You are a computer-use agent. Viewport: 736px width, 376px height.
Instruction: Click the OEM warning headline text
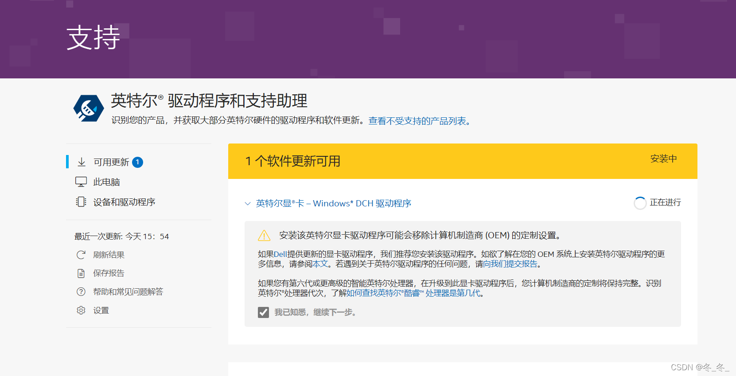(421, 235)
